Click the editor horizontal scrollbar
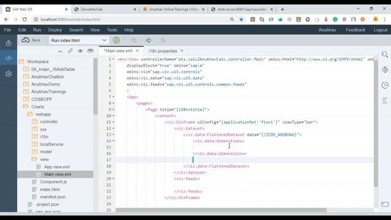This screenshot has height=220, width=391. 221,210
